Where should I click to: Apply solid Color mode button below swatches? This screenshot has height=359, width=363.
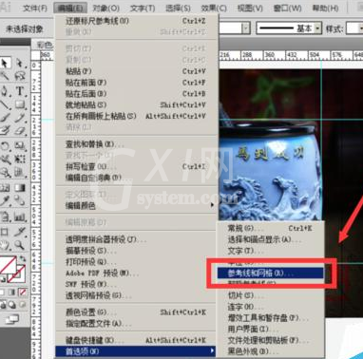3,292
